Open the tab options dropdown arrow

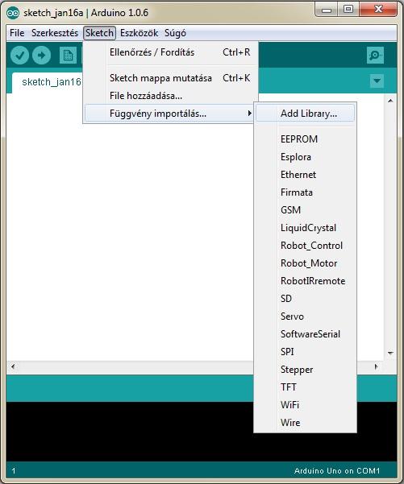377,81
